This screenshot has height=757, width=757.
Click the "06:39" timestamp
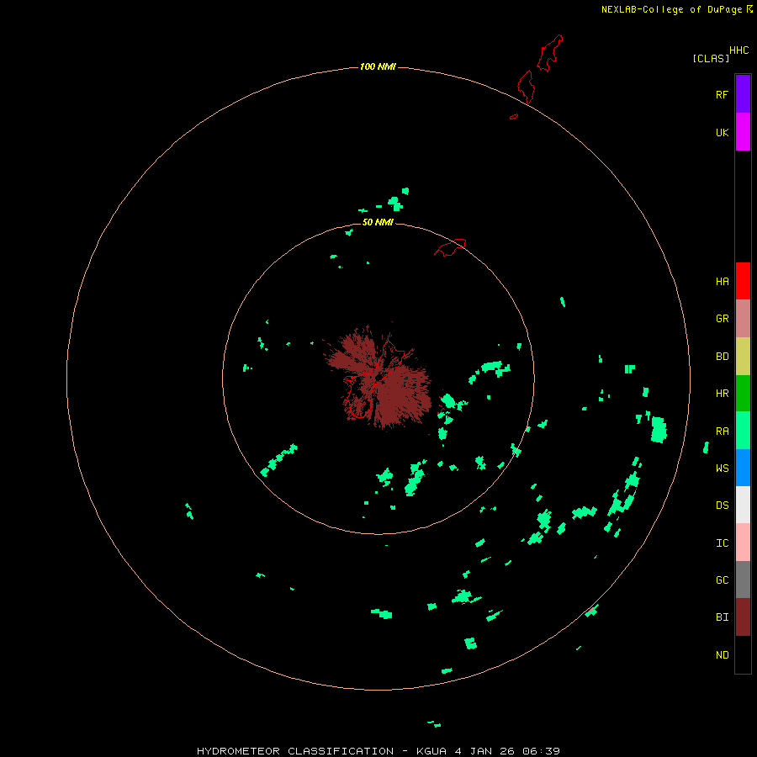(x=541, y=751)
